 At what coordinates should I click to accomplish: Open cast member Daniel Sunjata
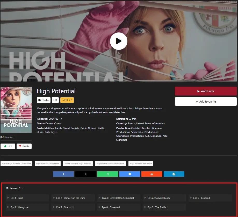click(x=71, y=128)
